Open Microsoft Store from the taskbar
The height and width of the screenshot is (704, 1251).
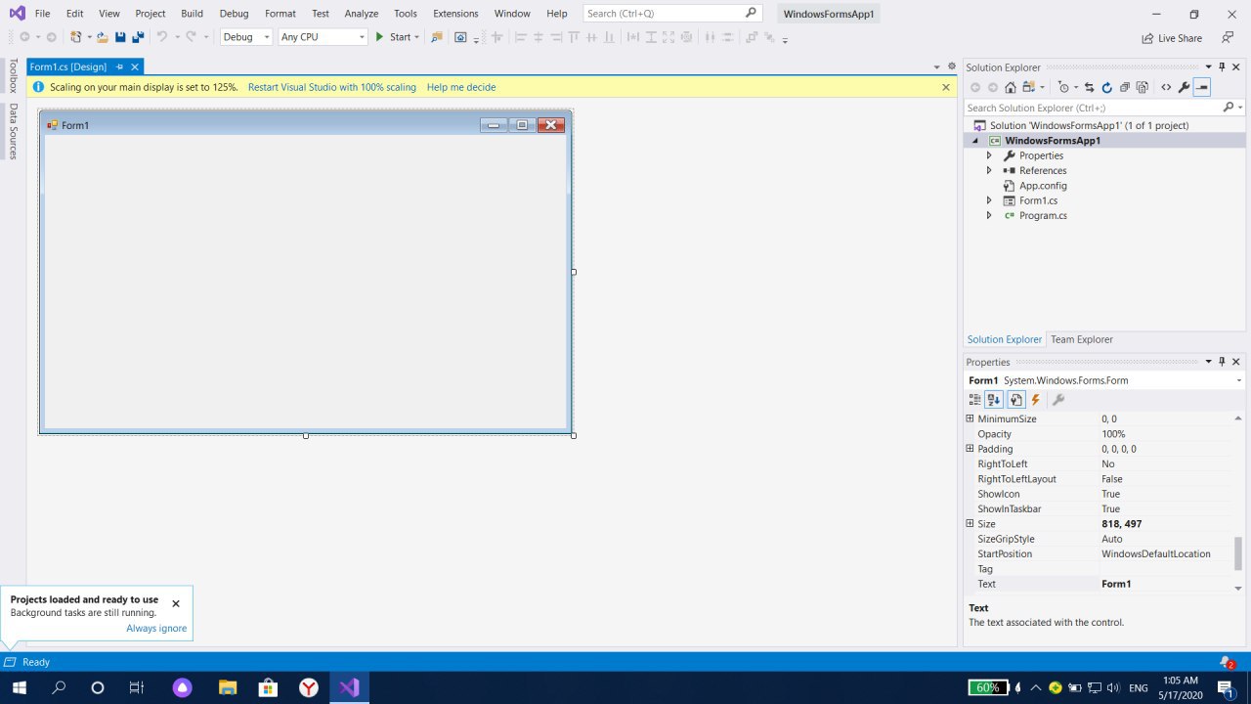point(268,687)
